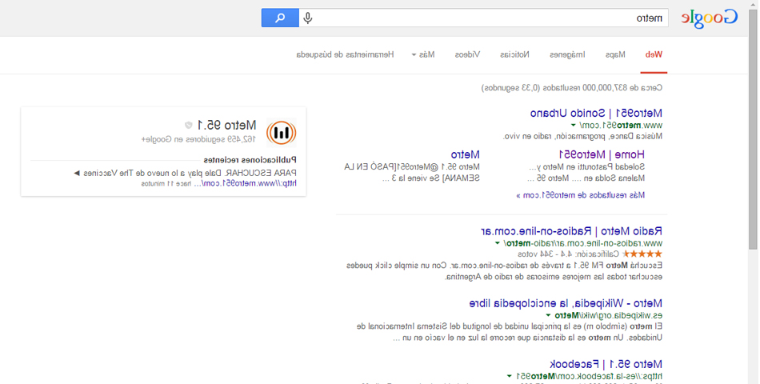The height and width of the screenshot is (384, 760).
Task: Expand the arrow next to www.metro951.com/
Action: coord(574,126)
